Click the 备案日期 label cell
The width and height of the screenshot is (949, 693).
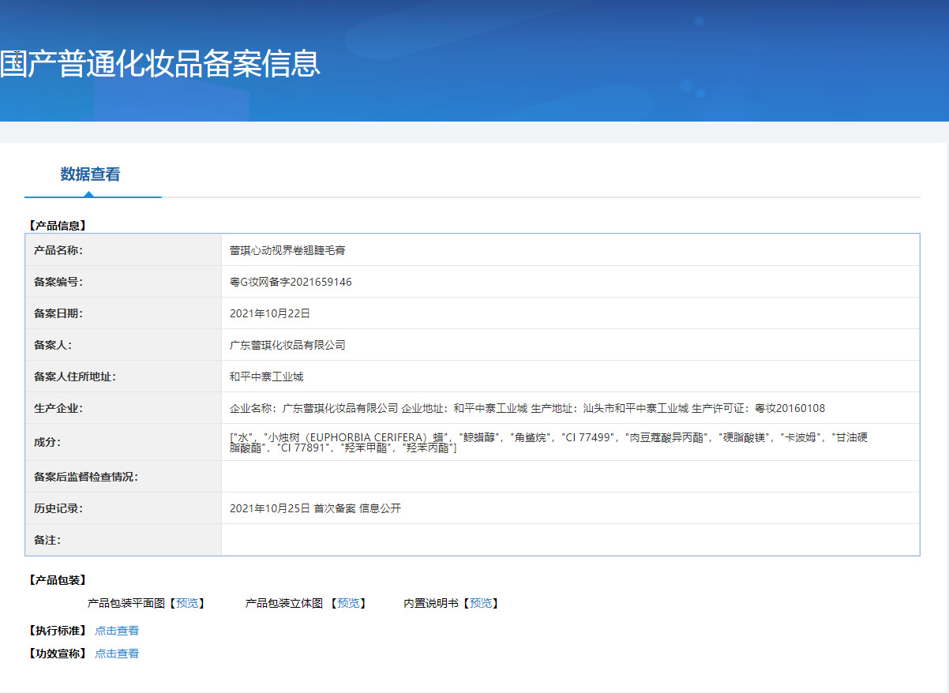[x=124, y=313]
